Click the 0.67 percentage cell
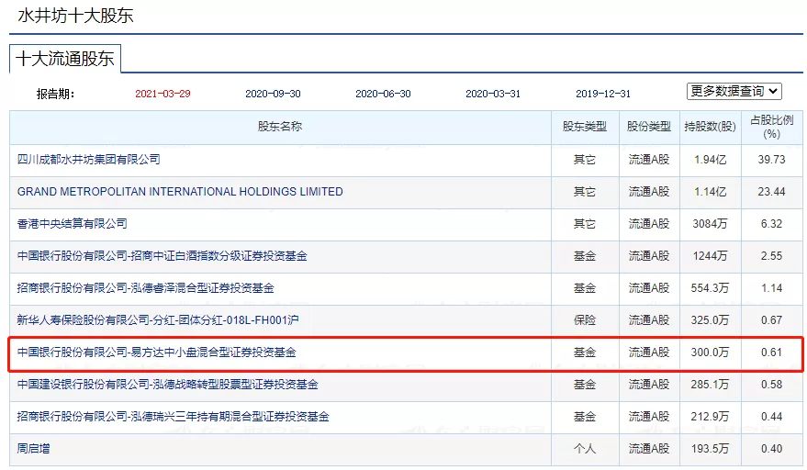 [771, 320]
